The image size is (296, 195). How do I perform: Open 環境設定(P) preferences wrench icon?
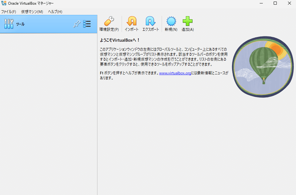(x=109, y=21)
